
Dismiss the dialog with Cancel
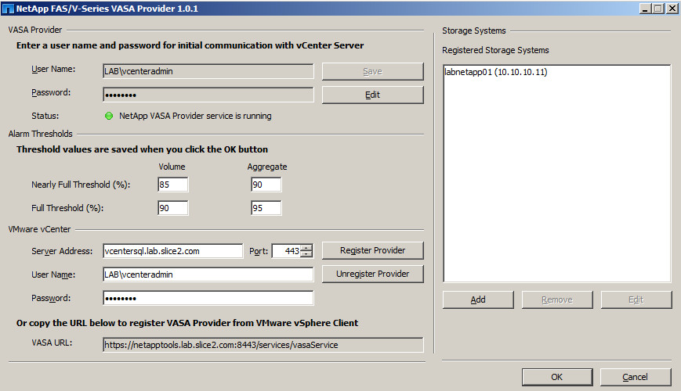coord(636,377)
